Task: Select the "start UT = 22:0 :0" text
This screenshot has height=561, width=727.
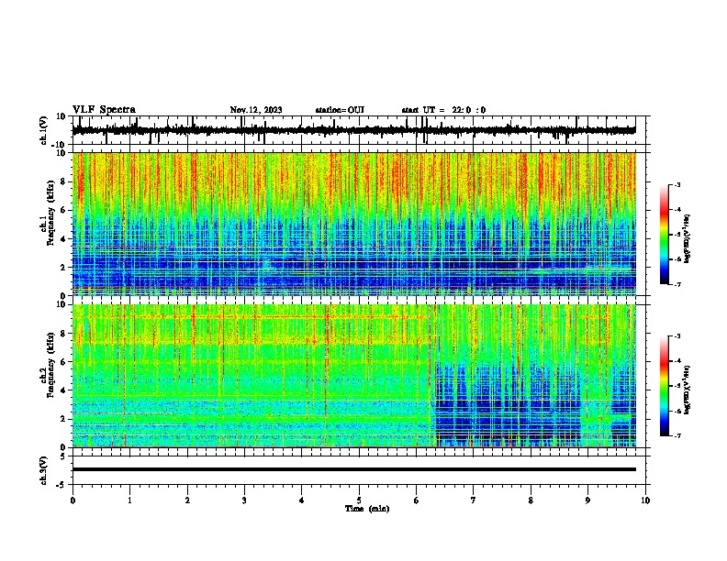Action: point(443,110)
